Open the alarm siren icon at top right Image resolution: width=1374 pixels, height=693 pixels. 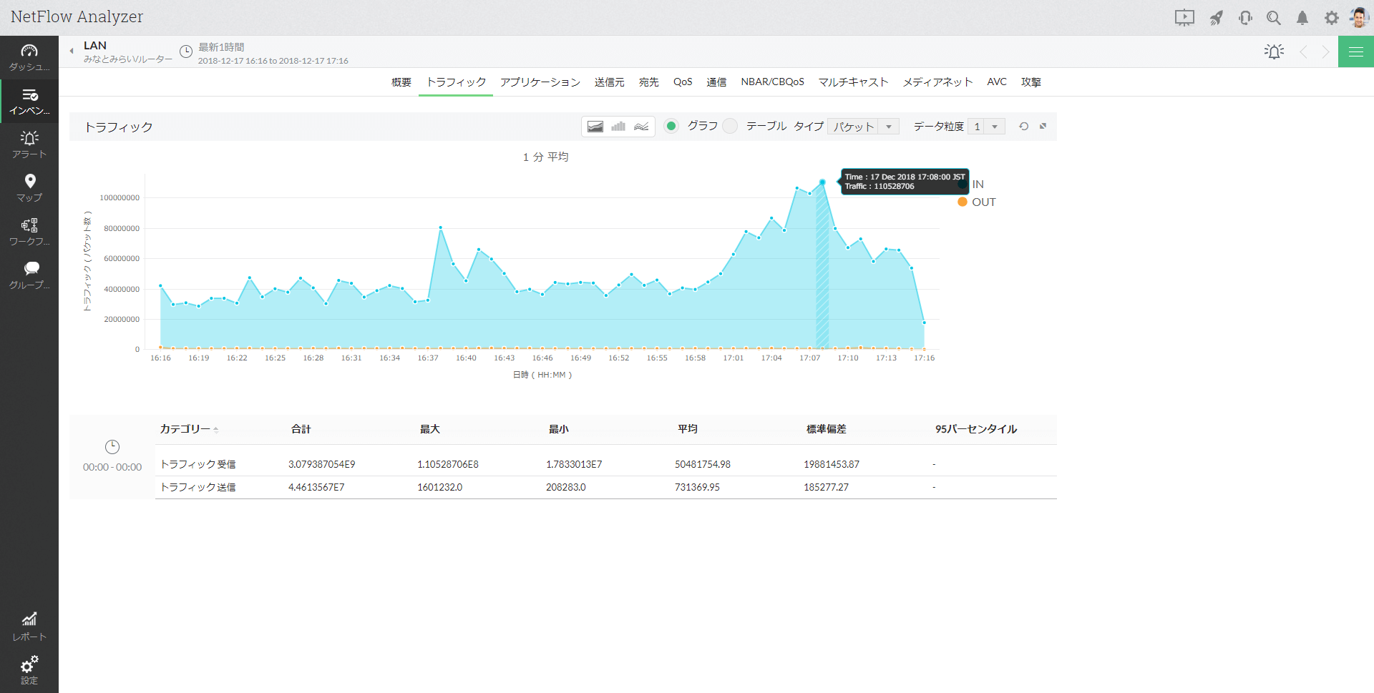(1274, 51)
